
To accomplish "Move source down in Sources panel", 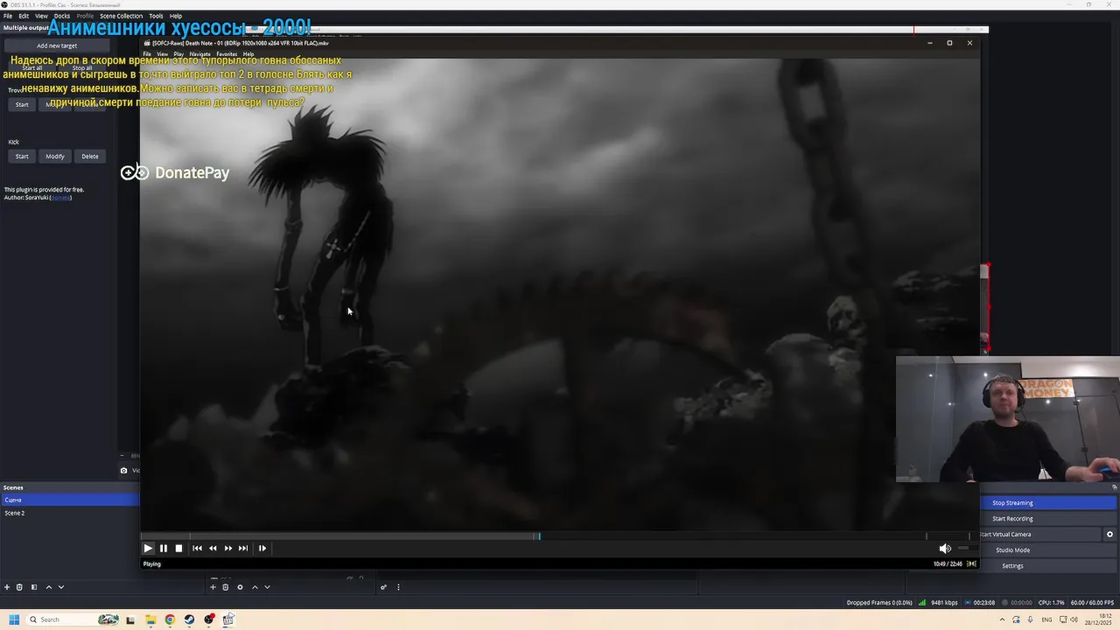I will click(x=267, y=587).
